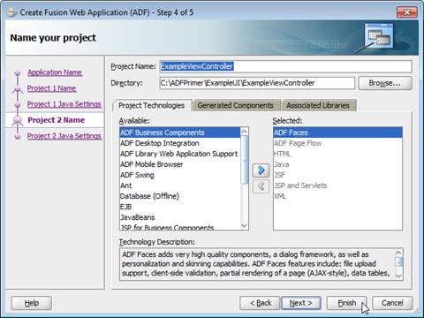Select Database (Offline) technology
Screen dimensions: 424x318
180,196
